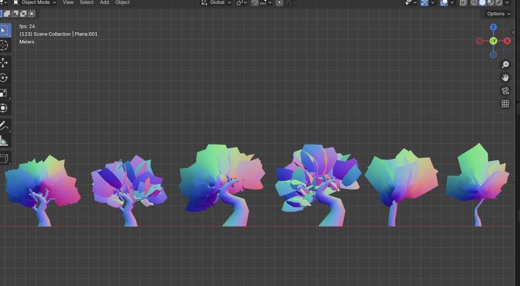Toggle X-ray display in the header

click(x=463, y=3)
